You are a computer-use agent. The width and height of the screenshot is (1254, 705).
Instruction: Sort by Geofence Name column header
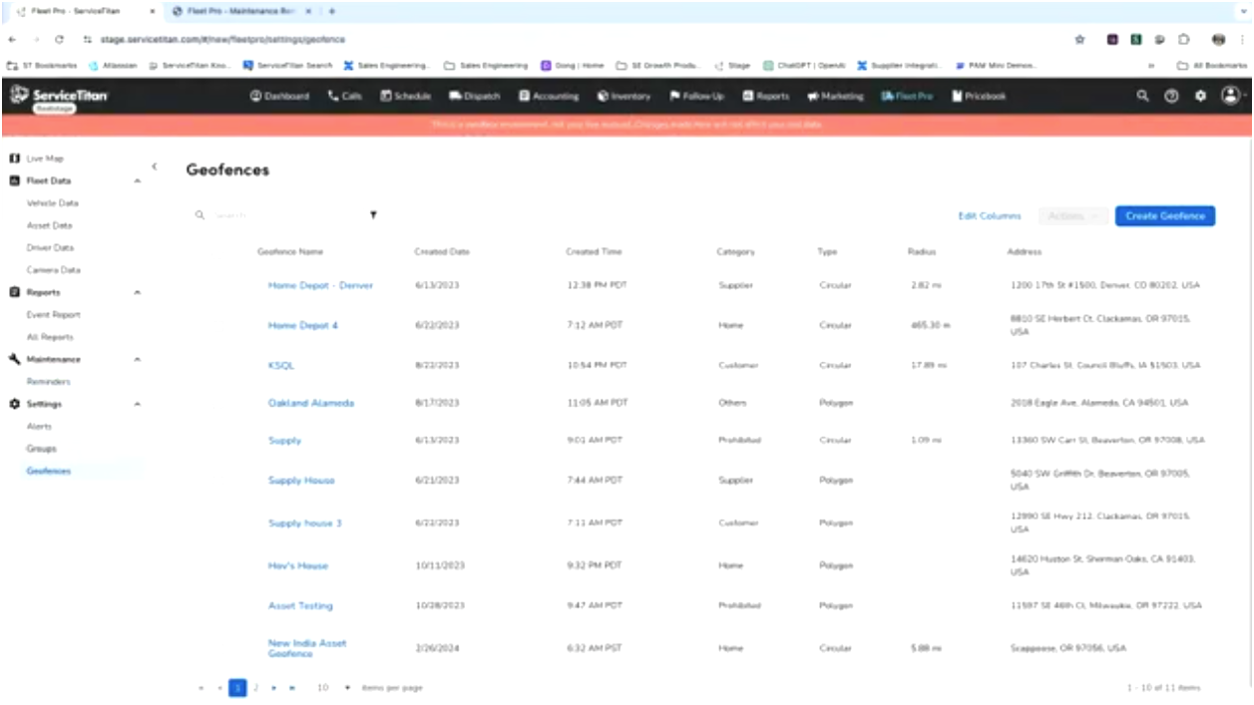point(290,252)
